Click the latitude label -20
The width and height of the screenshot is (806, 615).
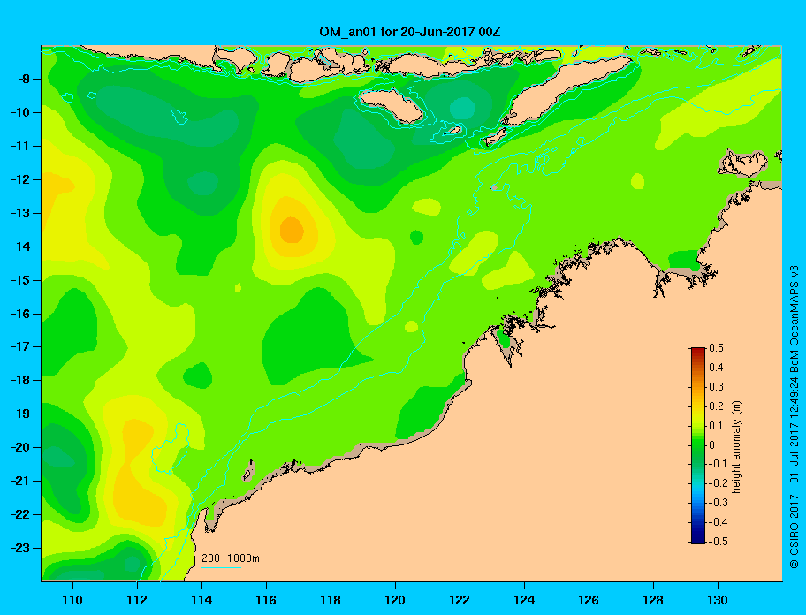19,447
